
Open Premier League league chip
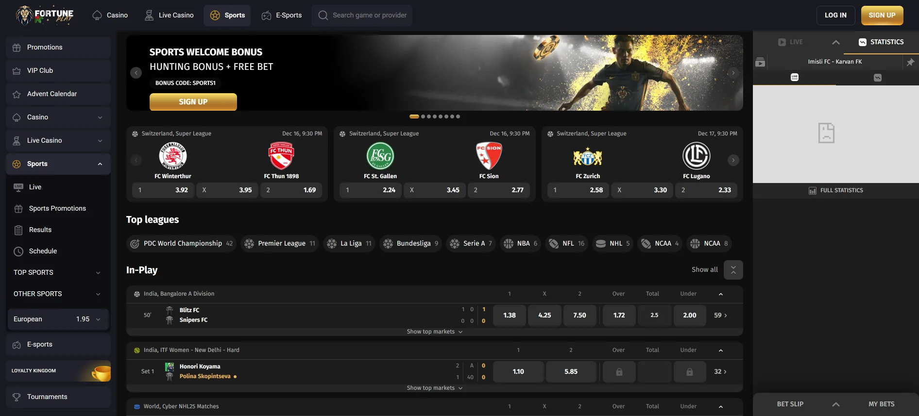pyautogui.click(x=280, y=244)
